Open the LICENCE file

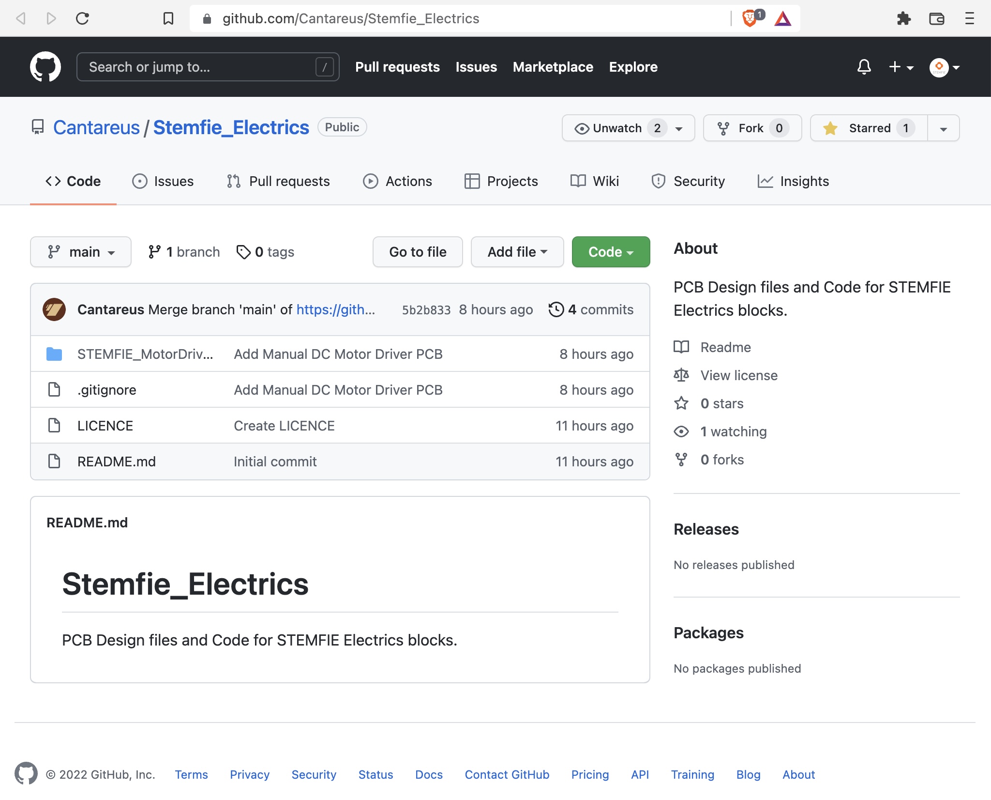point(105,426)
